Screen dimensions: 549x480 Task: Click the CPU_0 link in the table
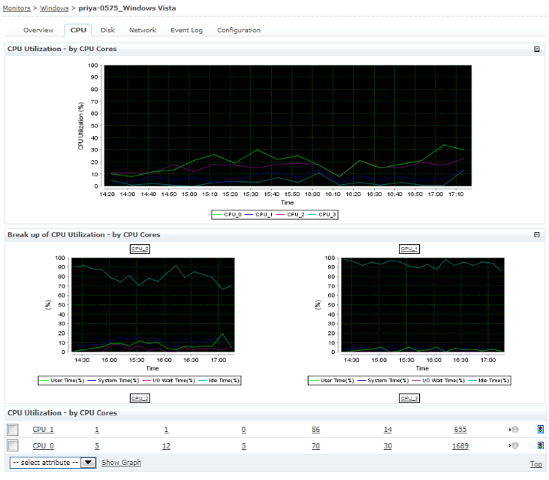pyautogui.click(x=44, y=446)
